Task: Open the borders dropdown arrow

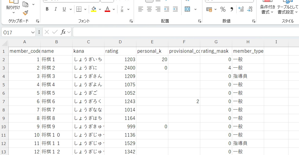Action: coord(86,9)
